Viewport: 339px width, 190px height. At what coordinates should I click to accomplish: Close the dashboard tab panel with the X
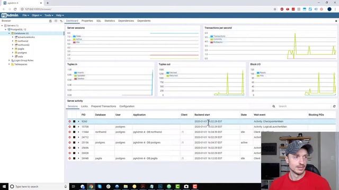click(x=336, y=21)
